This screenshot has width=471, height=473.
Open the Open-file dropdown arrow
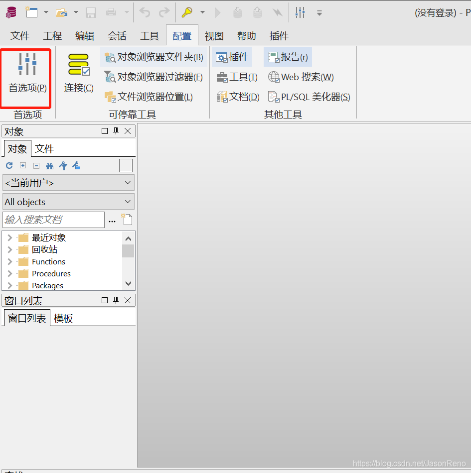point(76,12)
